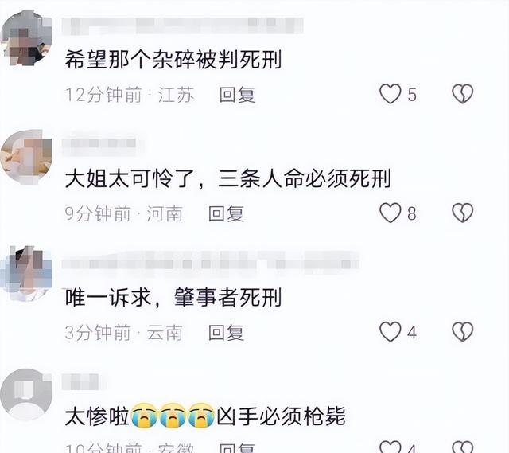Select the comment text 唯一诉求，肇事者死刑
This screenshot has height=453, width=509.
[173, 297]
